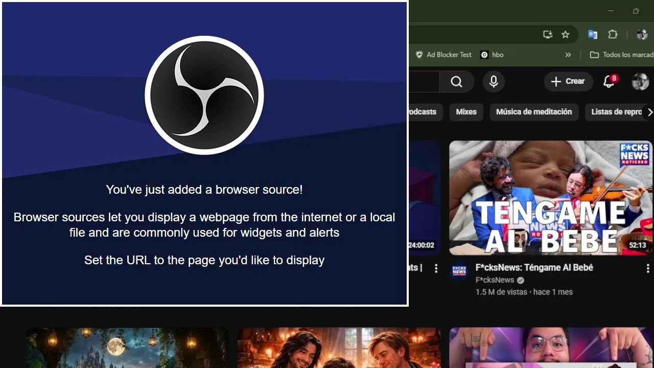Open the F*cksNews: Téngame Al Bebé title
Image resolution: width=654 pixels, height=368 pixels.
point(534,267)
